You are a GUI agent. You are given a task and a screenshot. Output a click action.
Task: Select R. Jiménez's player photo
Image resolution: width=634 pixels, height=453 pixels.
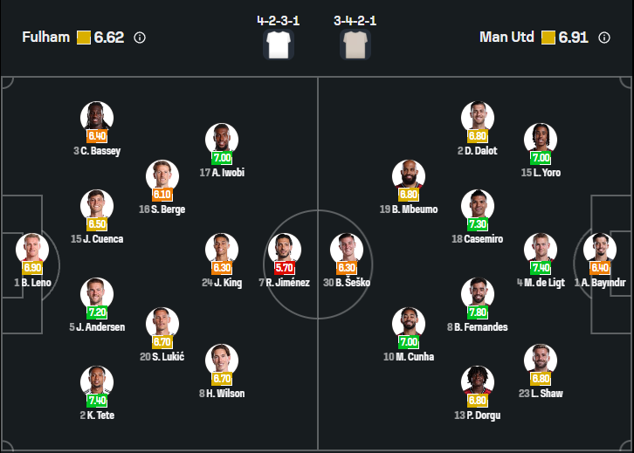[284, 250]
